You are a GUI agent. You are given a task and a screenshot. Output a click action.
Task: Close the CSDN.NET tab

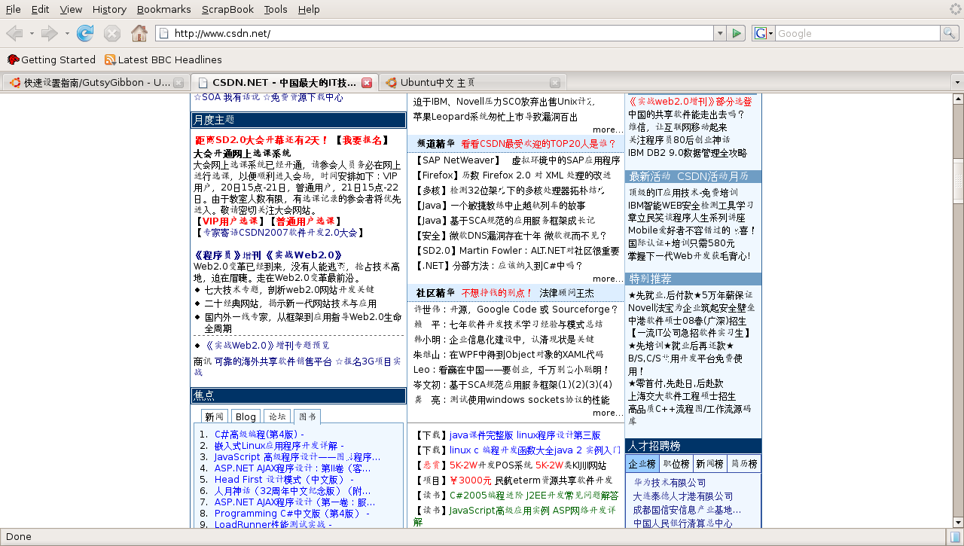coord(367,83)
